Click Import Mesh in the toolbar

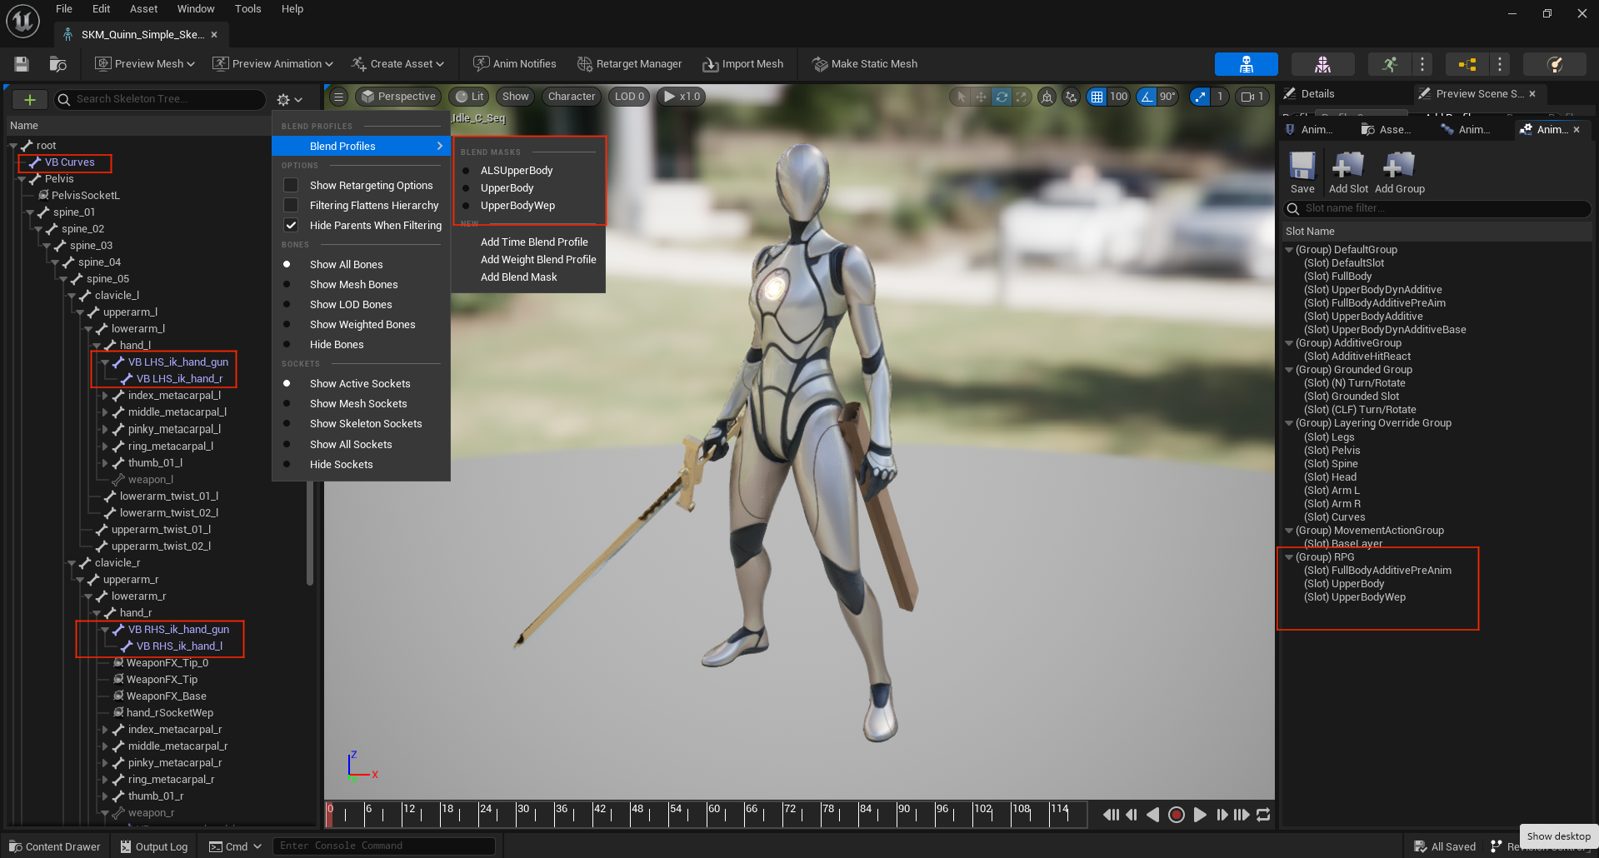coord(743,64)
